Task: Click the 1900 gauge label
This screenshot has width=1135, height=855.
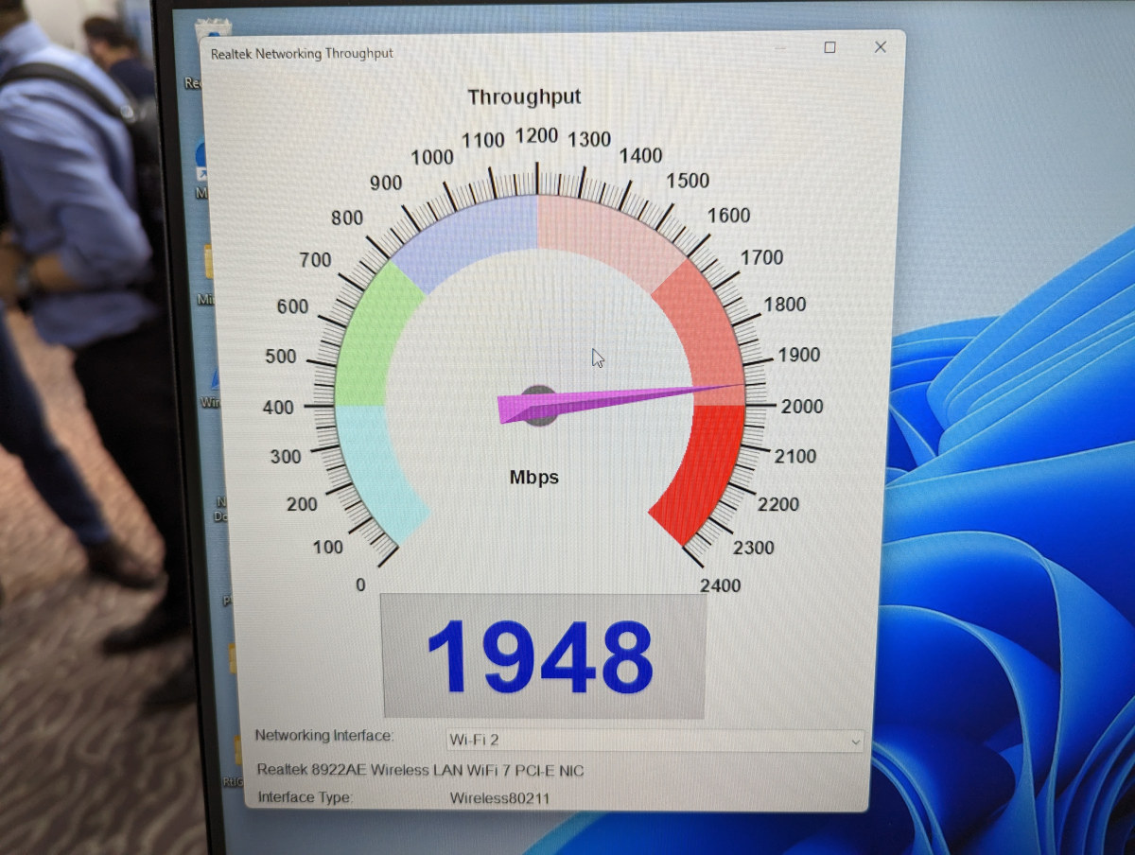Action: click(799, 356)
